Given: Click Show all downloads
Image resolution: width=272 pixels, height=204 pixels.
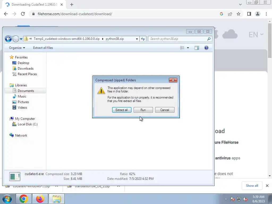Looking at the screenshot, I should tap(252, 186).
